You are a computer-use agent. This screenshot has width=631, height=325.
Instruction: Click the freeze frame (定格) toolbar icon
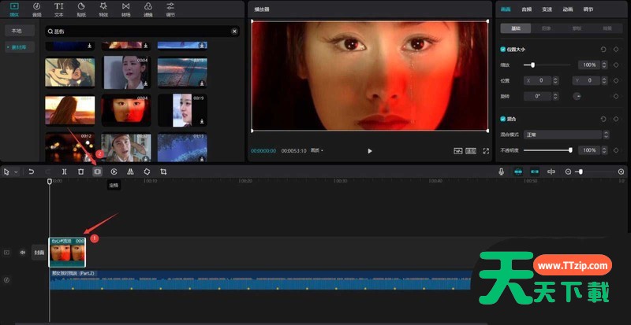[98, 171]
